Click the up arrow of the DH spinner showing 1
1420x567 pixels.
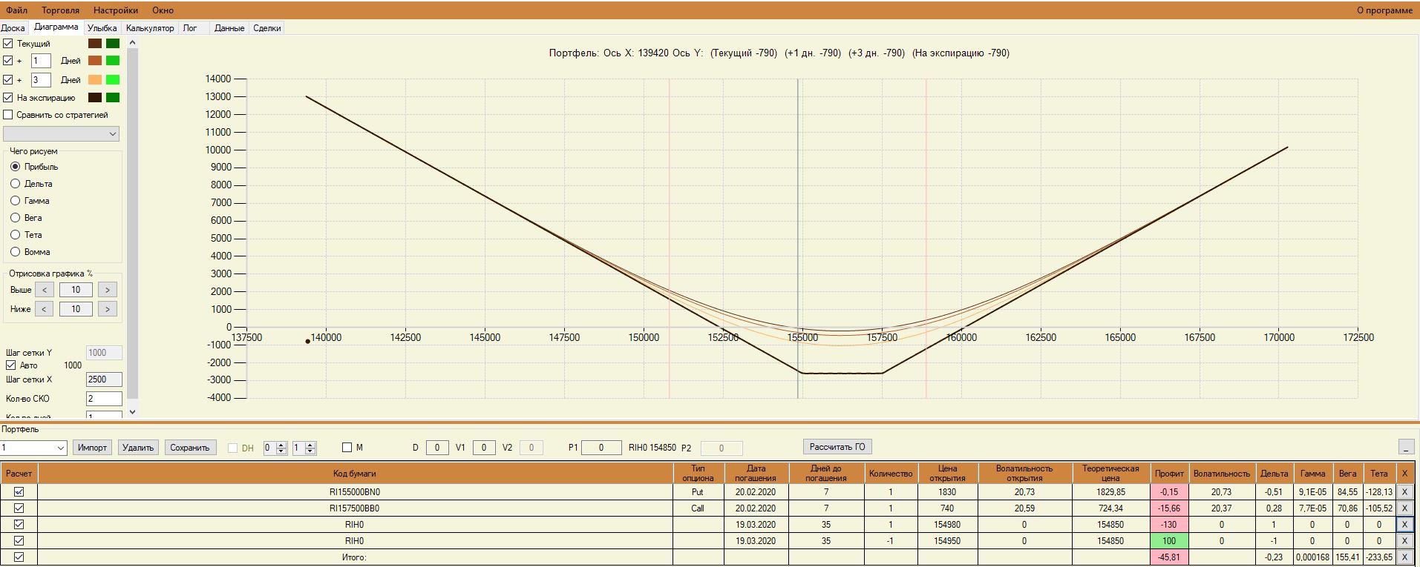(x=310, y=445)
